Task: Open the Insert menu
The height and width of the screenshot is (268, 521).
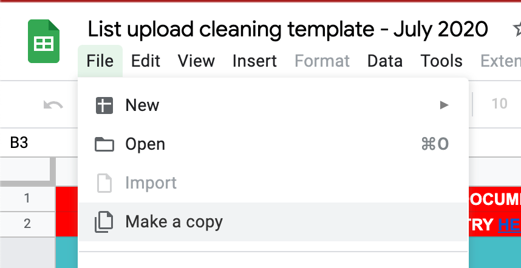Action: [x=254, y=61]
